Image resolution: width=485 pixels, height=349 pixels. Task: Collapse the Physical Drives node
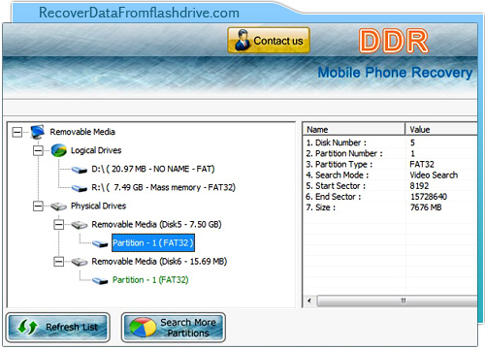38,206
